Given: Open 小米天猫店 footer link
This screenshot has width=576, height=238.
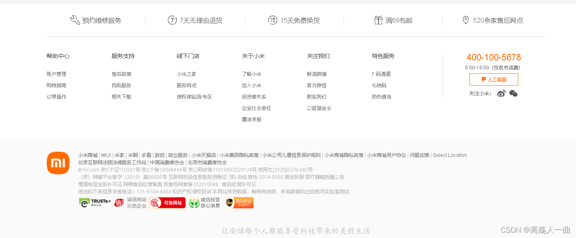Looking at the screenshot, I should pos(204,155).
